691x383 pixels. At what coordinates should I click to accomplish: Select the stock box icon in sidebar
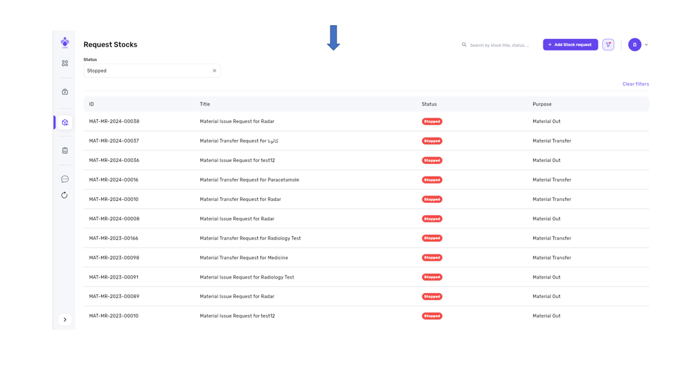(x=65, y=122)
